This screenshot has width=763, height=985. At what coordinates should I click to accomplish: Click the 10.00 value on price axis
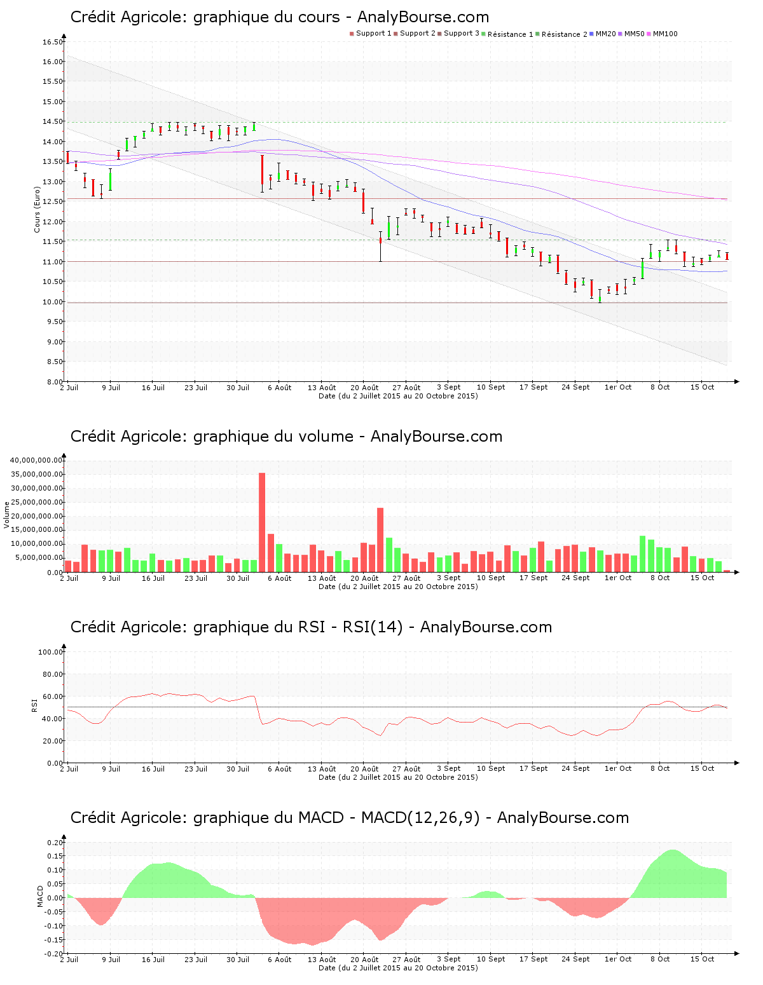[x=53, y=302]
